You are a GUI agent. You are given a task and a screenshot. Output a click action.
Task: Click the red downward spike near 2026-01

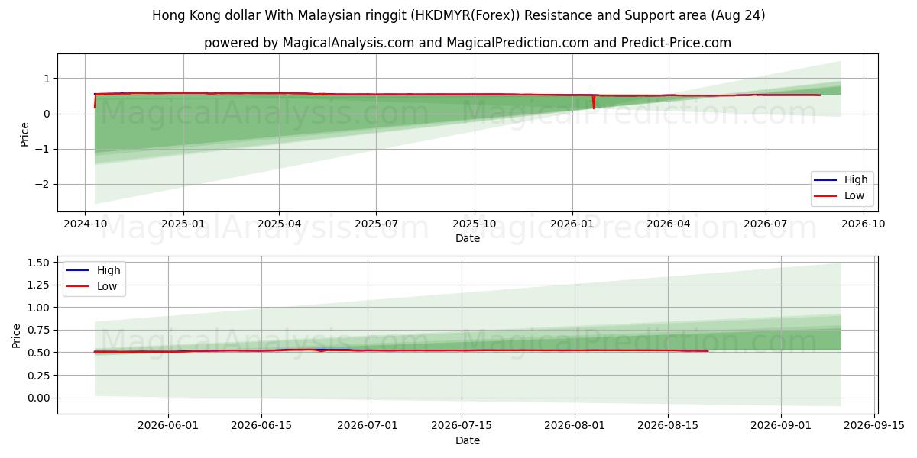click(x=593, y=102)
